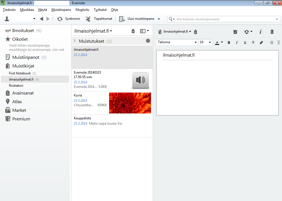Image resolution: width=282 pixels, height=201 pixels.
Task: Click into the note body area
Action: click(217, 87)
